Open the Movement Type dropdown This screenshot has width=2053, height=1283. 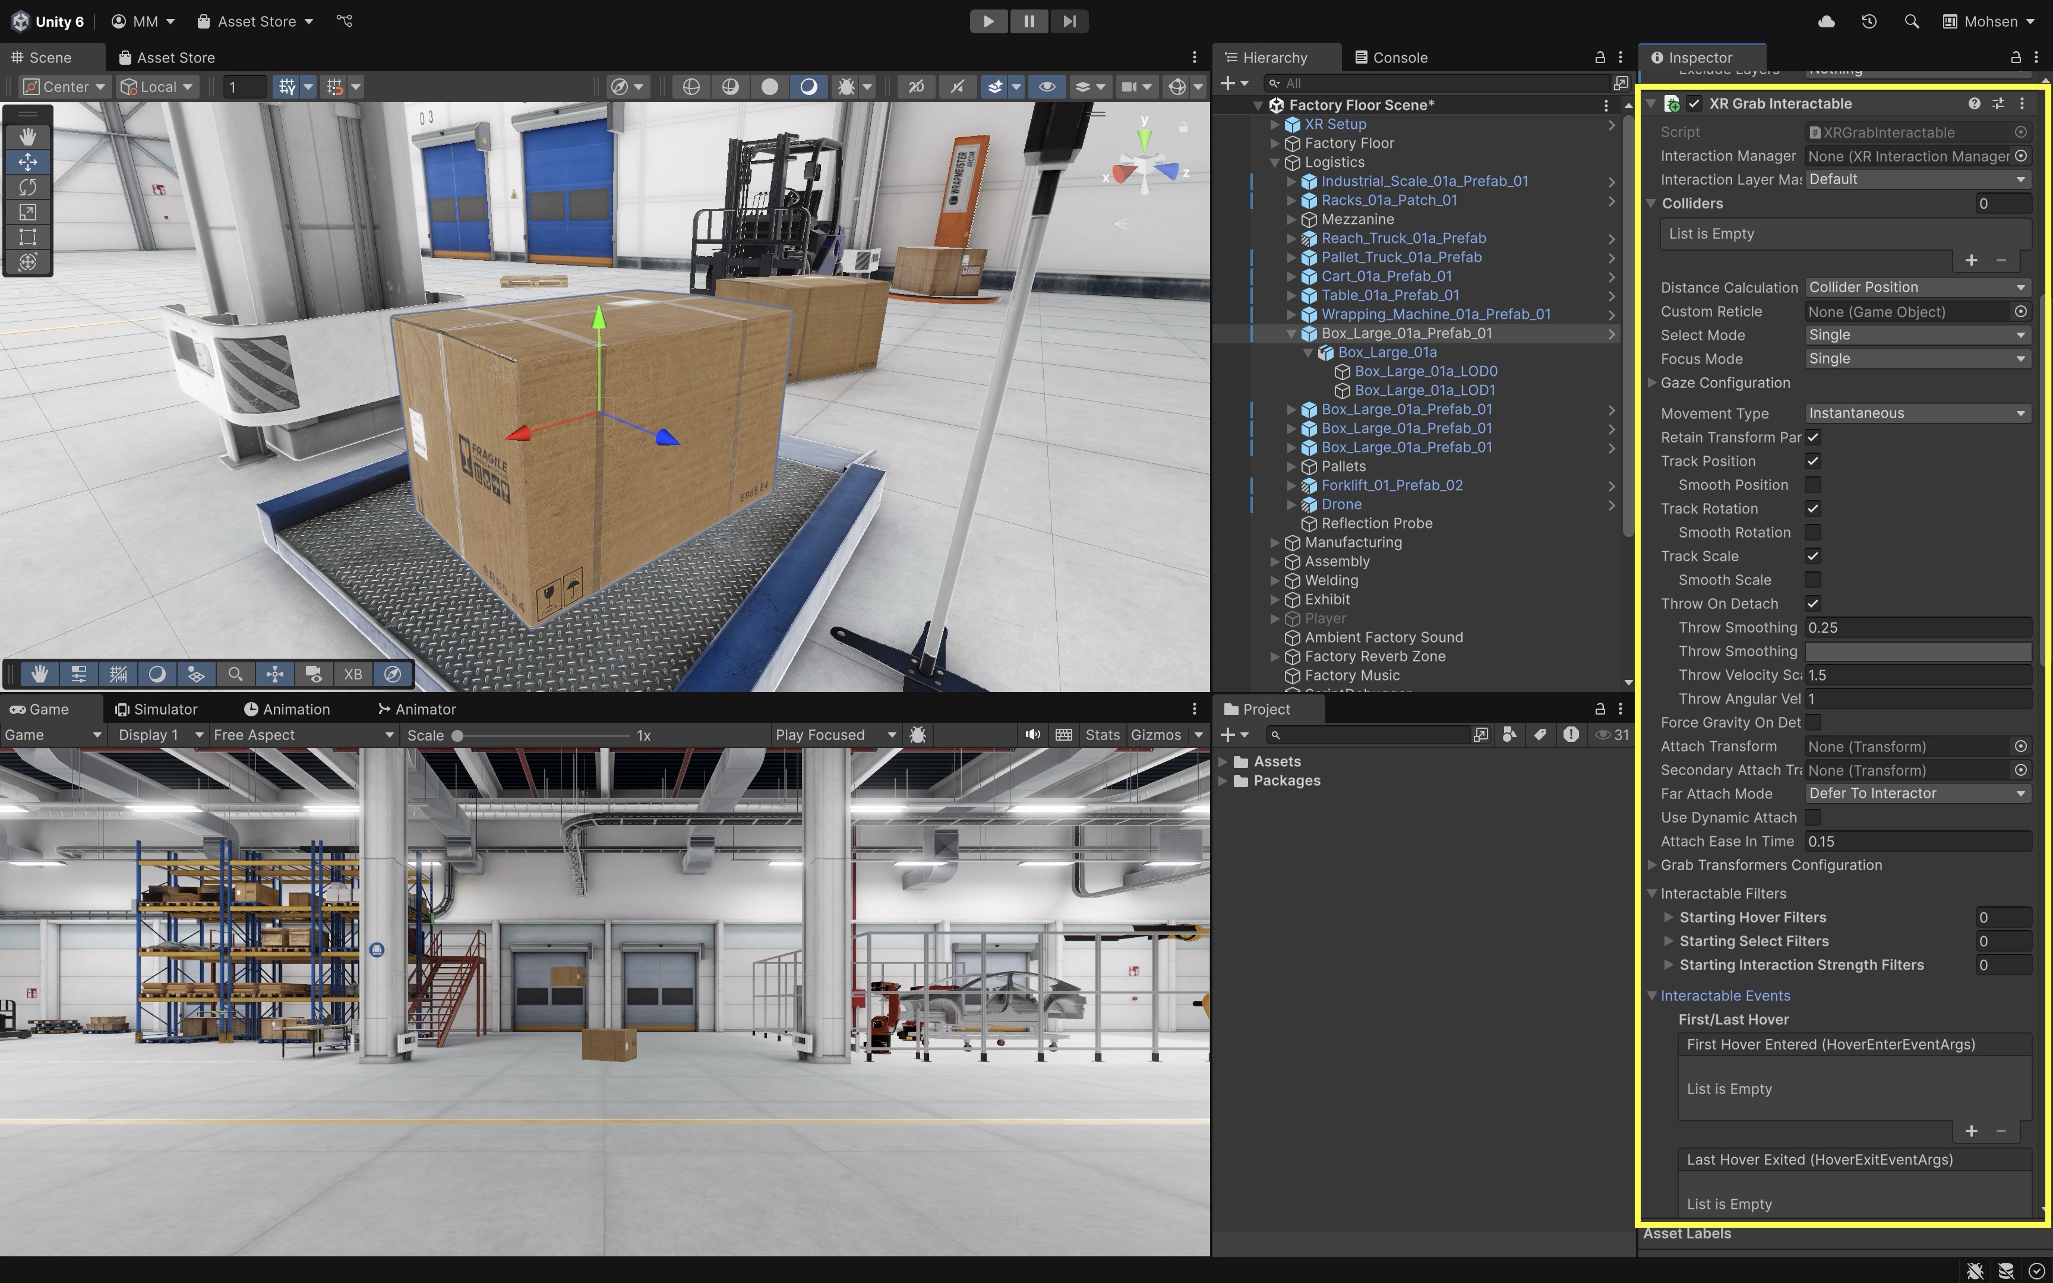1916,413
